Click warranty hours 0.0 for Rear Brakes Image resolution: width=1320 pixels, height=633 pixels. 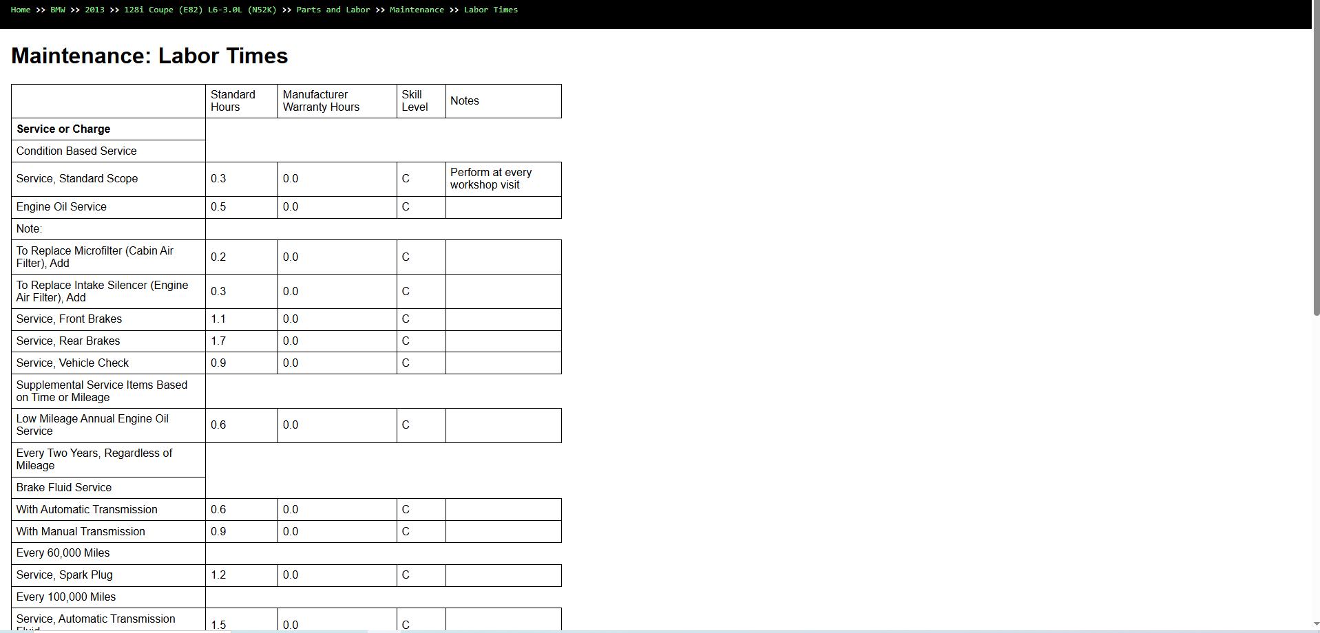337,341
